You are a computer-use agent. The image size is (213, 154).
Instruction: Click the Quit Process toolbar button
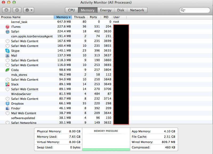(6, 10)
